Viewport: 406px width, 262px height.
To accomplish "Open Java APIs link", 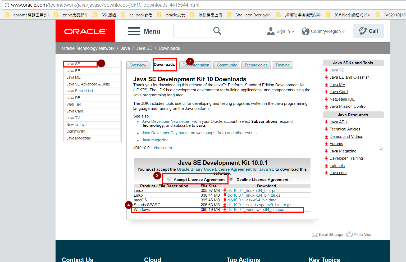I will coord(338,122).
